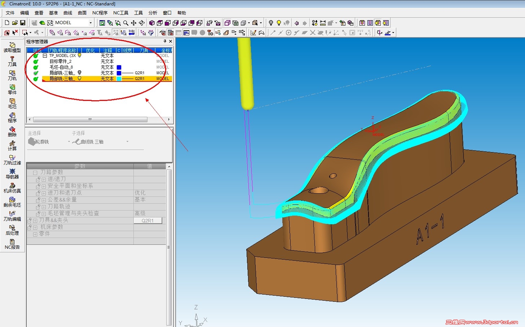This screenshot has width=525, height=327.
Task: Open the 分析 menu
Action: pos(153,13)
